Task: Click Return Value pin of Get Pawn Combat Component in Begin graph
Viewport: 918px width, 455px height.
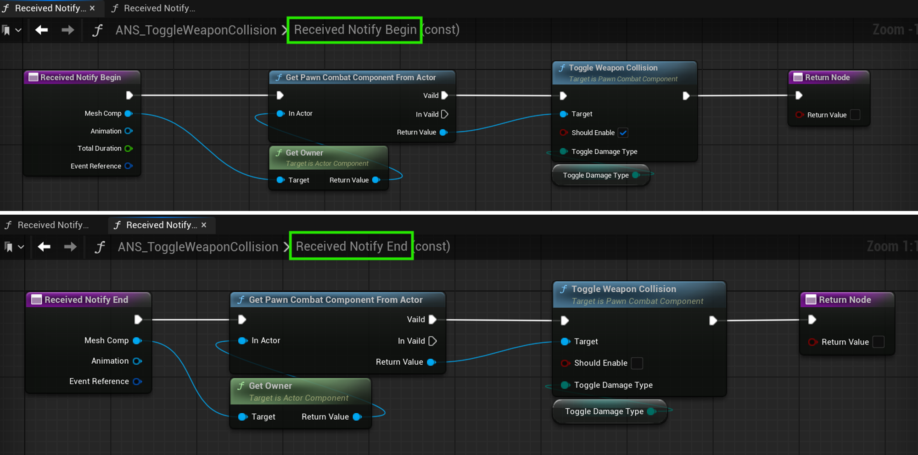Action: click(x=443, y=132)
